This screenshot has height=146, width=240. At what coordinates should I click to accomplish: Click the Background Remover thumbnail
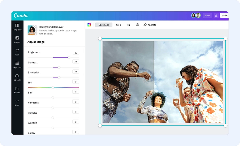click(32, 30)
